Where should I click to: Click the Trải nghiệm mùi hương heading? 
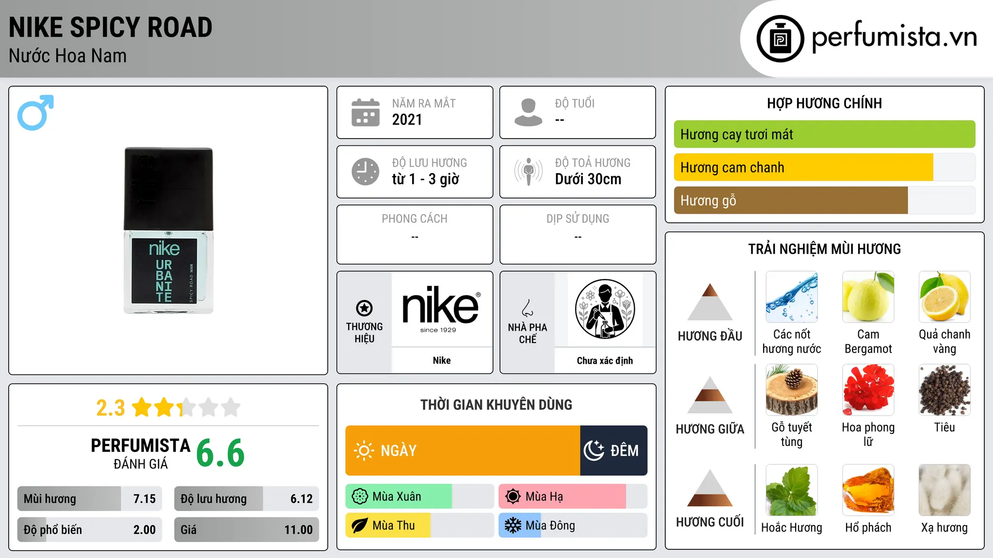pos(824,249)
